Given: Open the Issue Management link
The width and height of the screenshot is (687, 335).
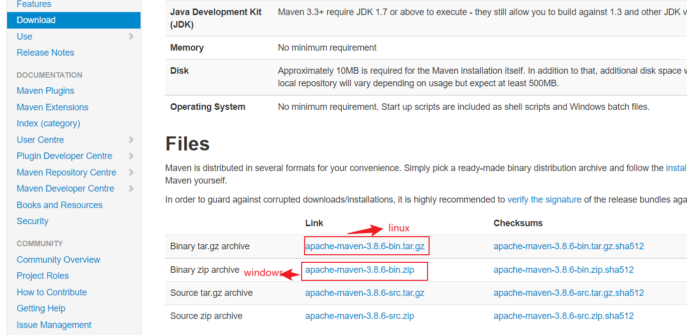Looking at the screenshot, I should click(54, 325).
